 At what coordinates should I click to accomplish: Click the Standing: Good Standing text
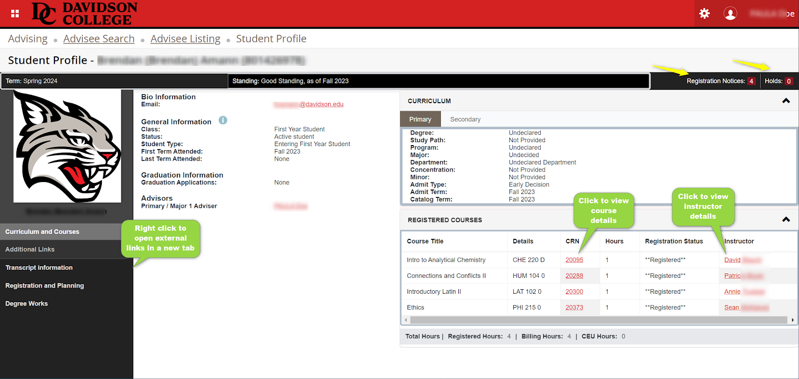pyautogui.click(x=290, y=81)
